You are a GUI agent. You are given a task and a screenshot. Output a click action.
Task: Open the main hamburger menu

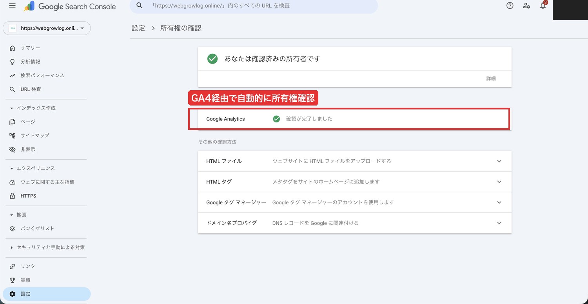pyautogui.click(x=13, y=6)
